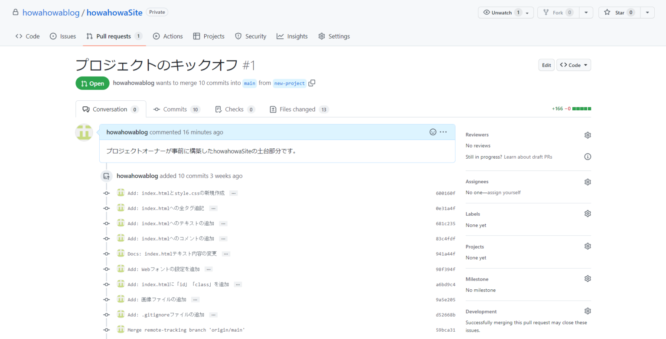Open the Merge remote-tracking branch commit message
Viewport: 666px width, 339px height.
click(186, 330)
